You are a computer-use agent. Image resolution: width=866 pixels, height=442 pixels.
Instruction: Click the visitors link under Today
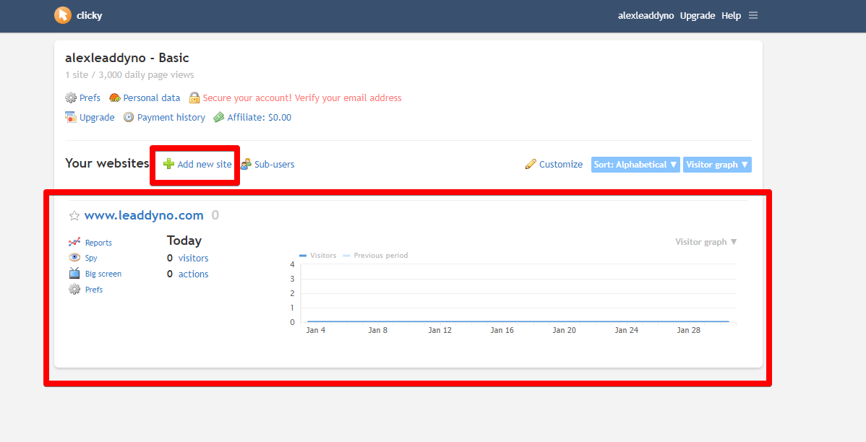[x=193, y=258]
